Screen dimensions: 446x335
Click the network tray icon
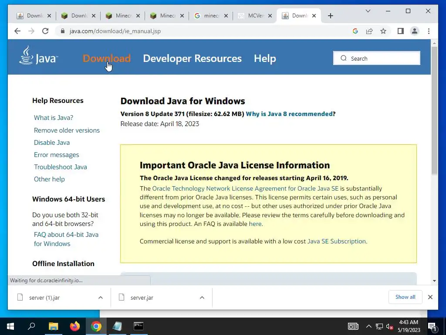[x=379, y=326]
